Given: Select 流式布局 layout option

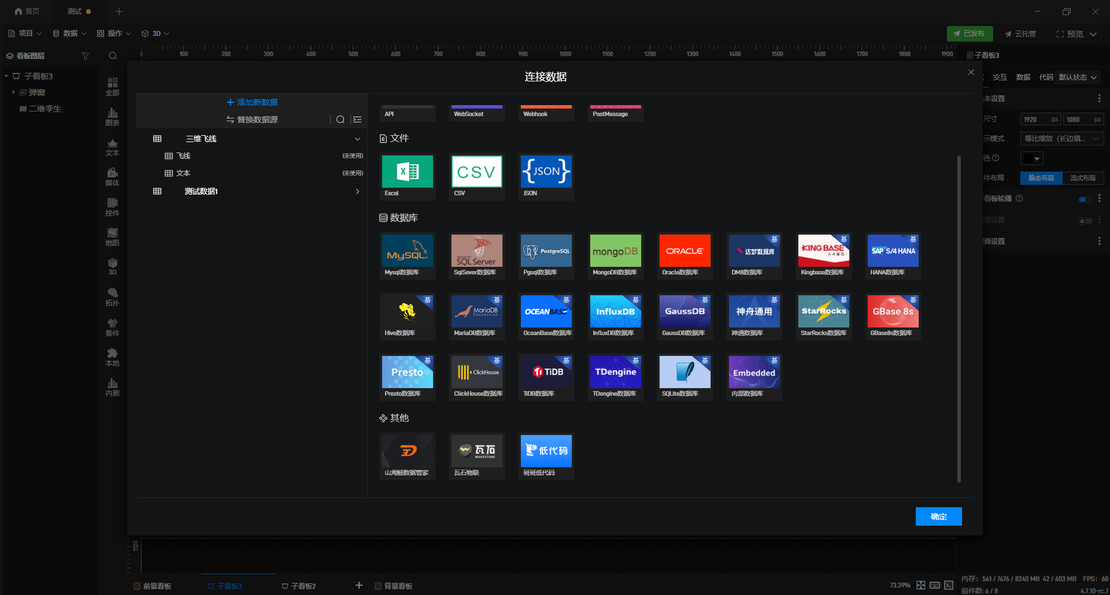Looking at the screenshot, I should click(x=1083, y=178).
